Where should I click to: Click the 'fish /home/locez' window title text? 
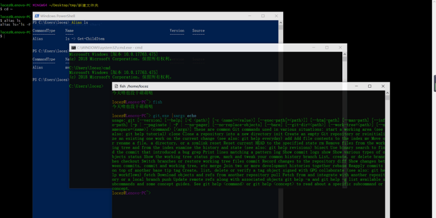[x=134, y=86]
